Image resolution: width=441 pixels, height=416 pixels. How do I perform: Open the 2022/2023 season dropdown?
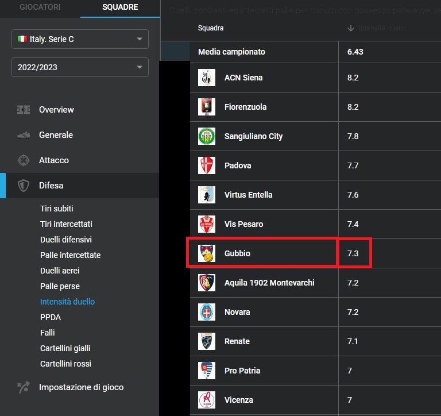pos(80,67)
